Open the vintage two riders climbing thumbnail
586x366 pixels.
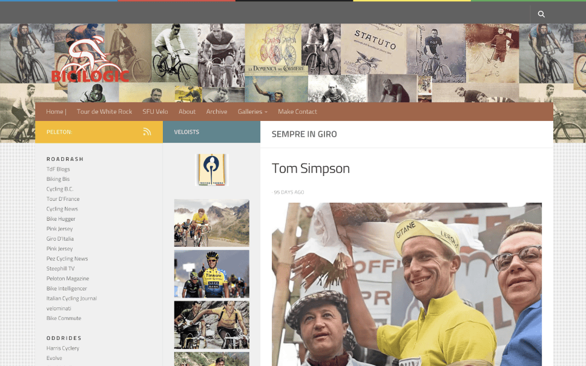click(x=211, y=325)
